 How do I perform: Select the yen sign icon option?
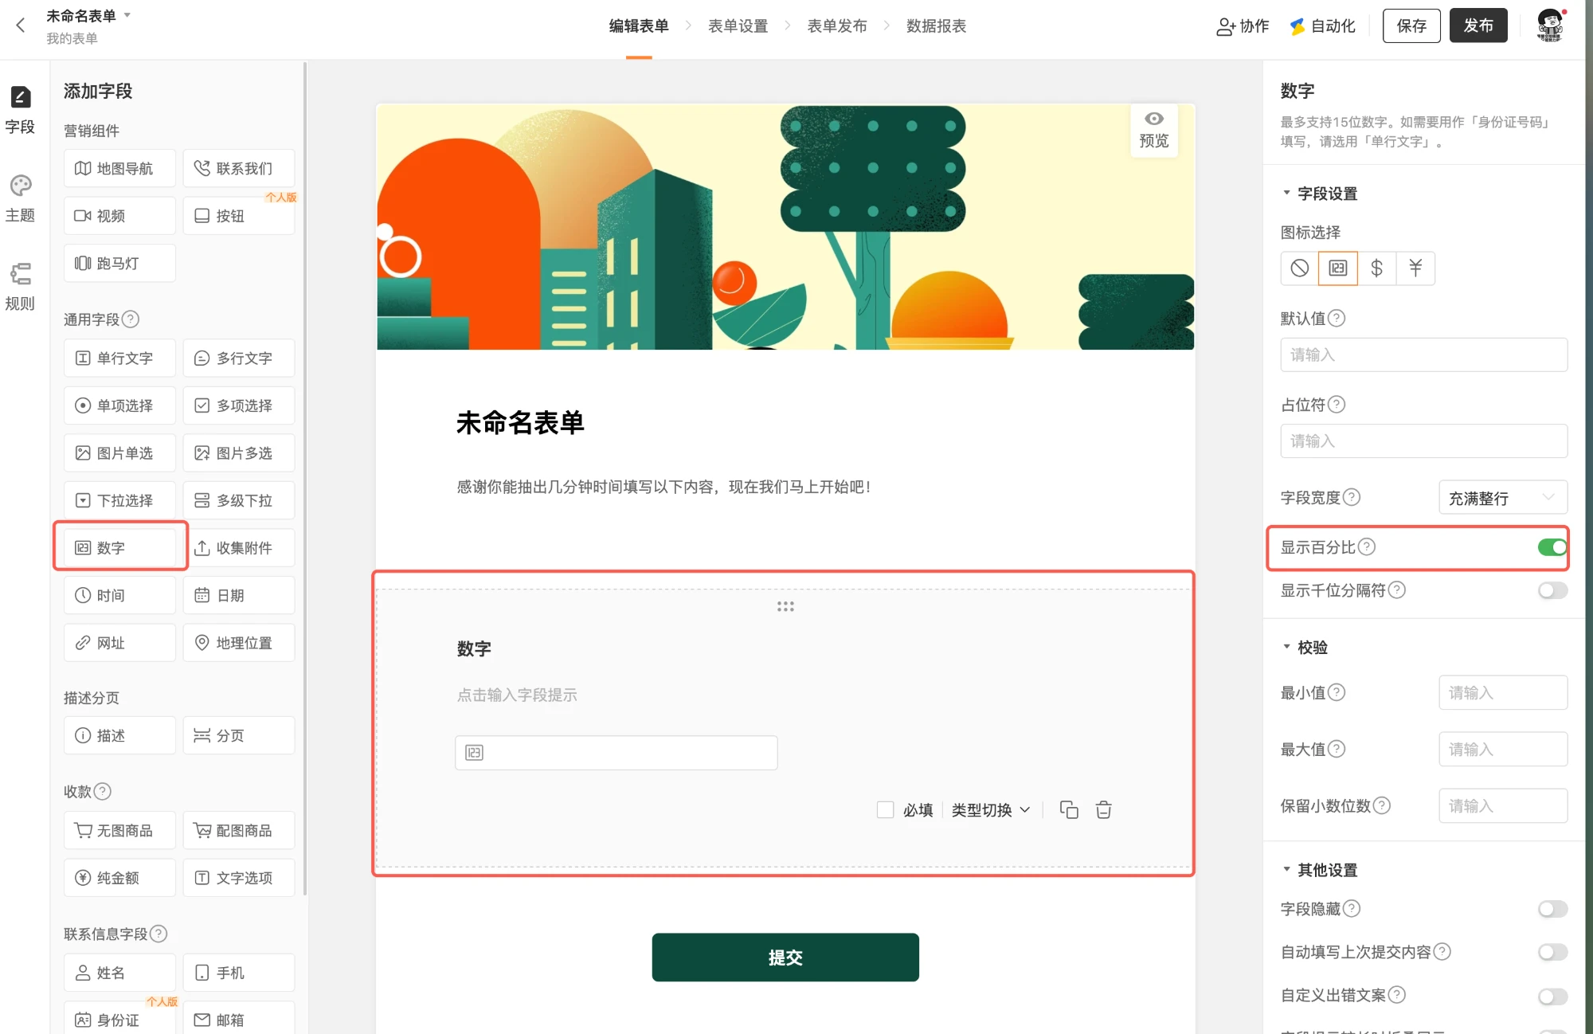point(1415,268)
